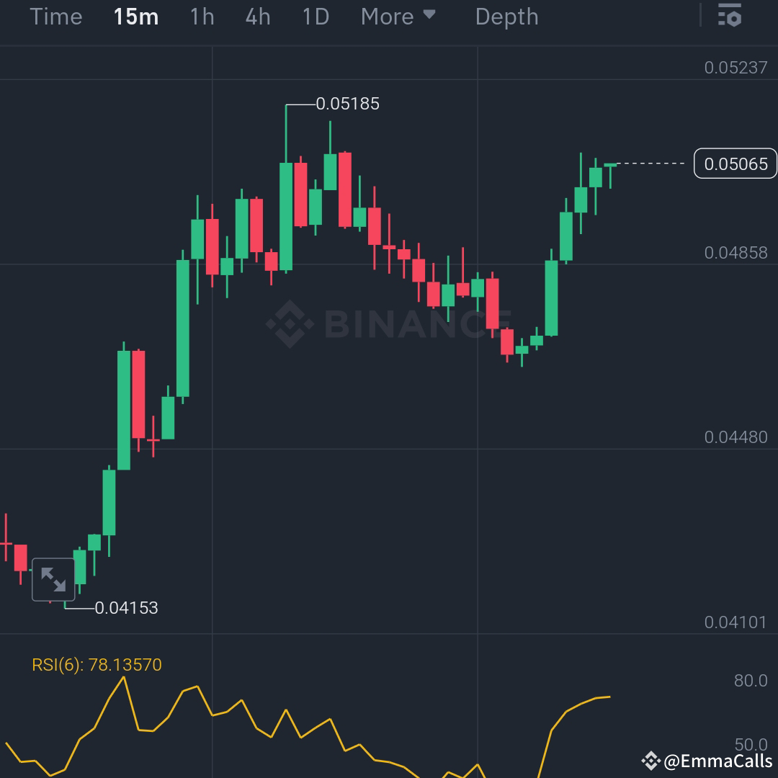Tap the candle low marker 0.04153

[128, 608]
